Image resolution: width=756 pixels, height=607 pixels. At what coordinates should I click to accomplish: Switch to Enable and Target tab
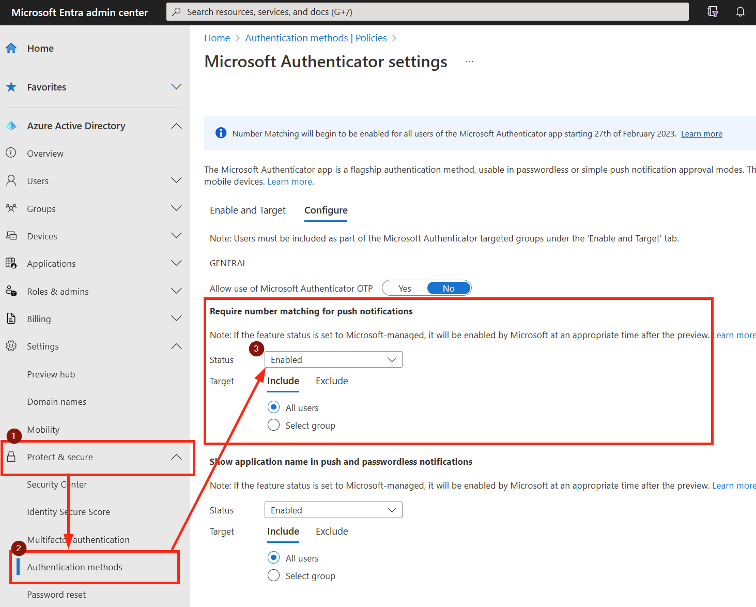click(x=248, y=210)
